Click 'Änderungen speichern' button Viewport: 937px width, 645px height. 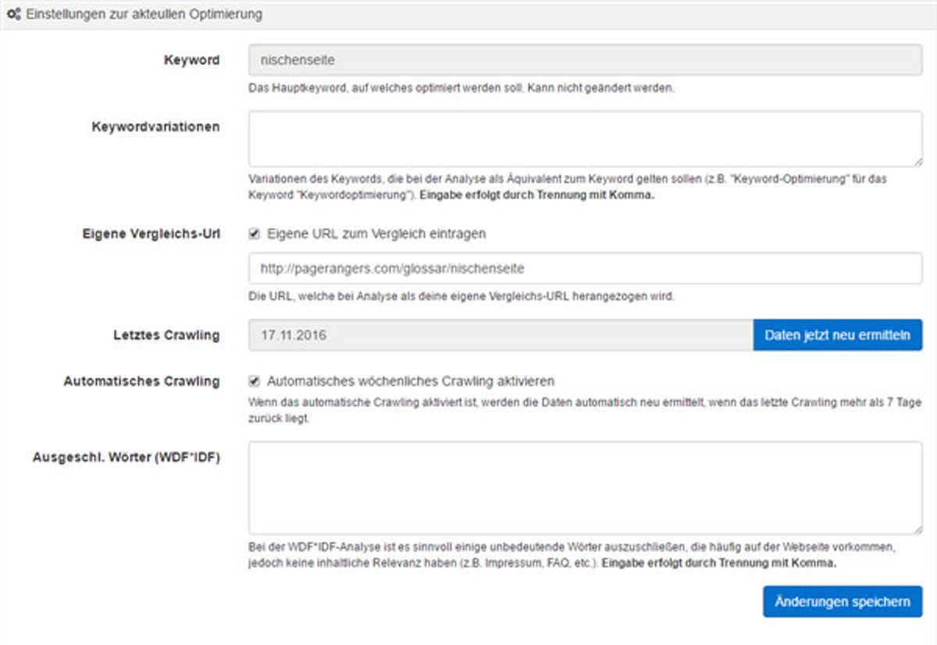843,602
